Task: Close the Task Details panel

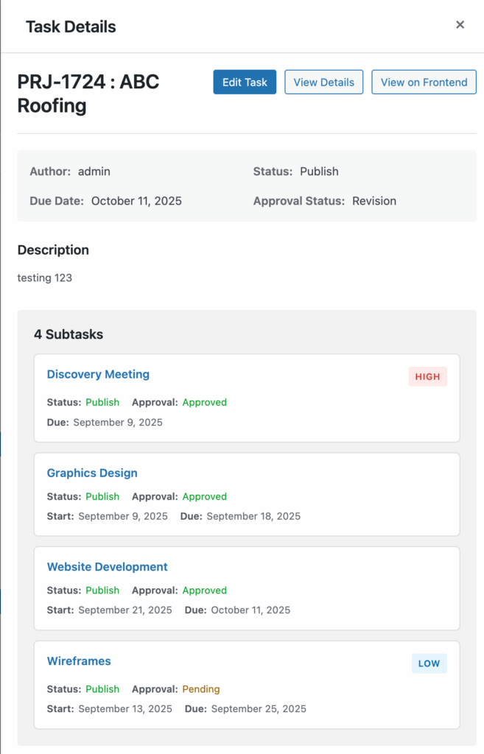Action: [x=460, y=25]
